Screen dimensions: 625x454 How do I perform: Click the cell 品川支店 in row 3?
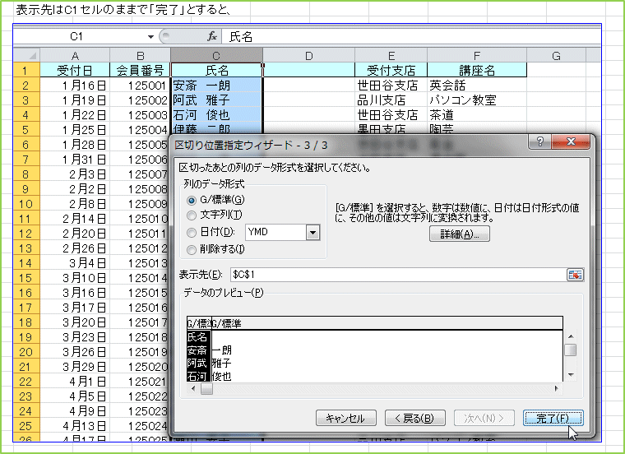pos(391,100)
